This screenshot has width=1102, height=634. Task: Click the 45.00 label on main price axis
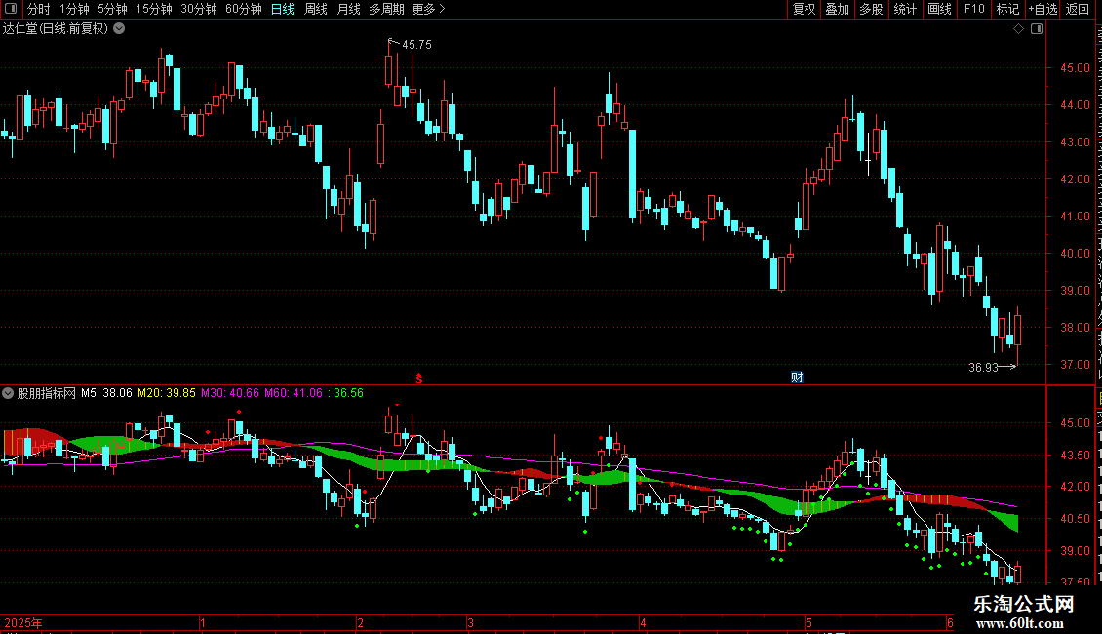pos(1076,68)
